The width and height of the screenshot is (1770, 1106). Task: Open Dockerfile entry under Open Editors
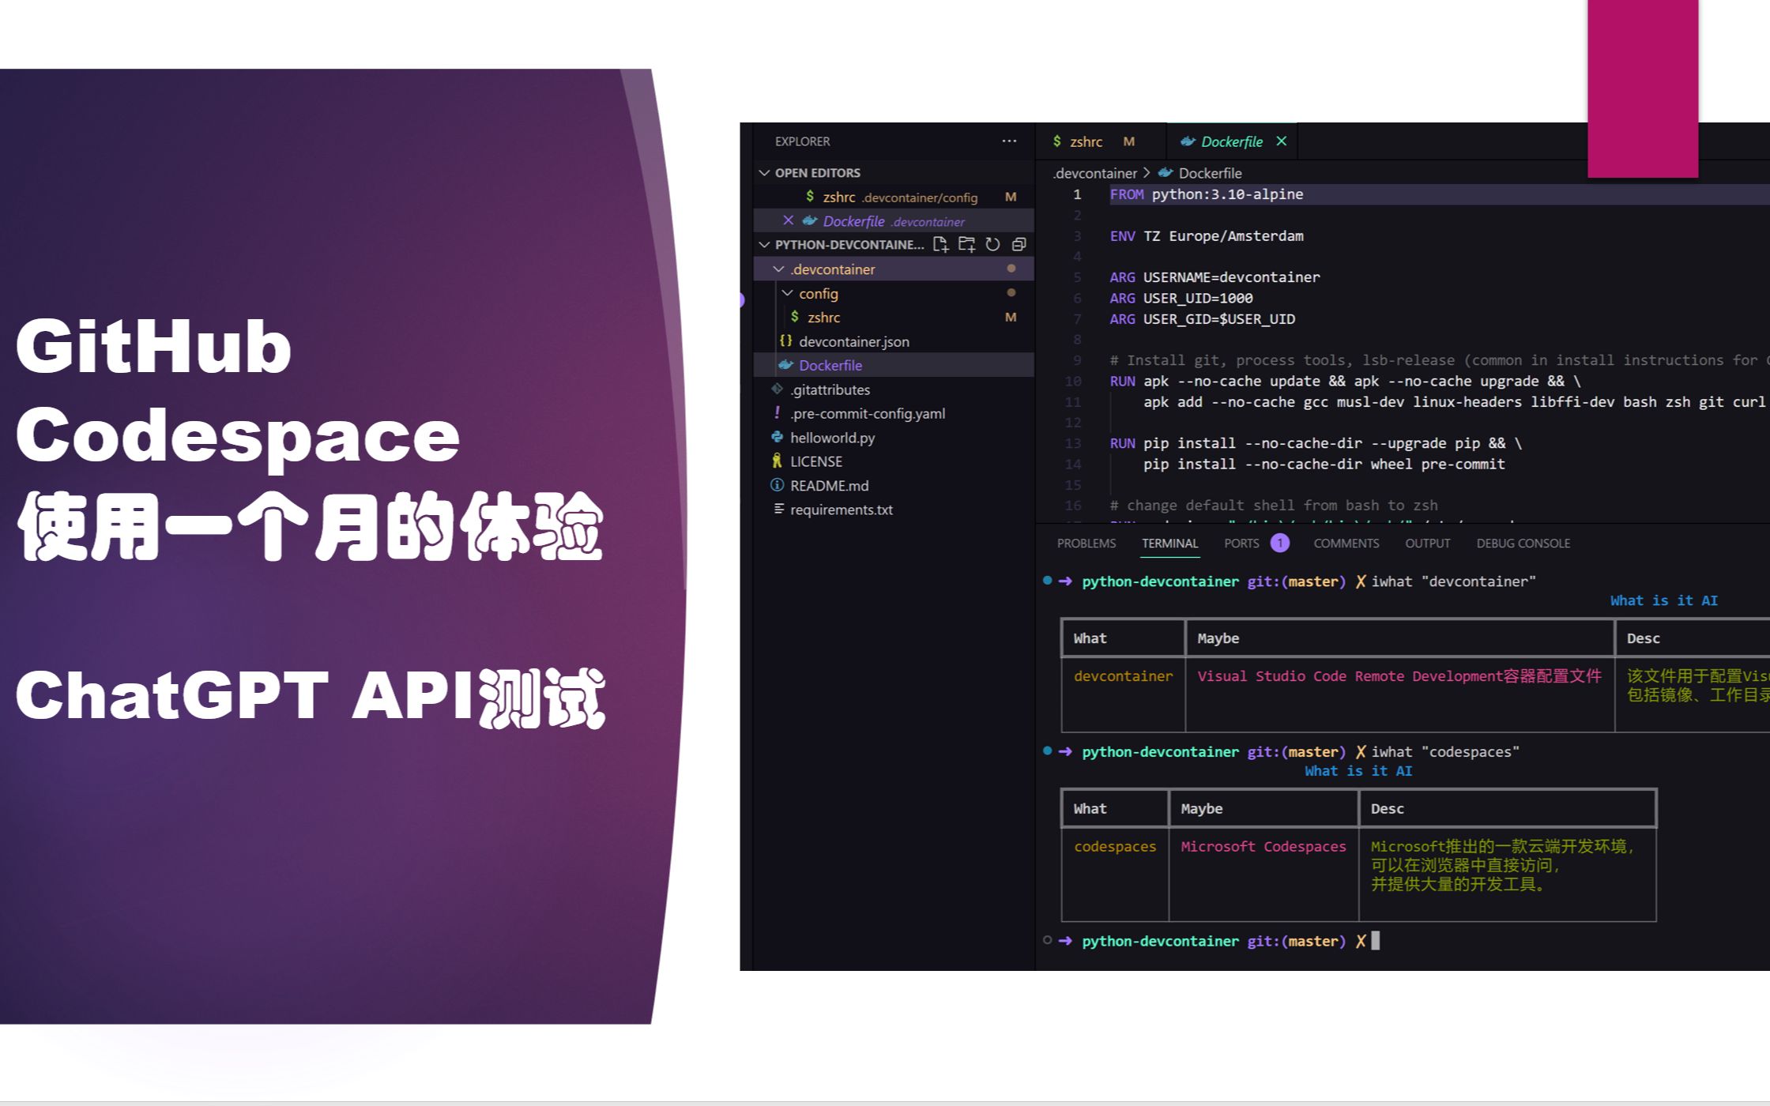894,220
